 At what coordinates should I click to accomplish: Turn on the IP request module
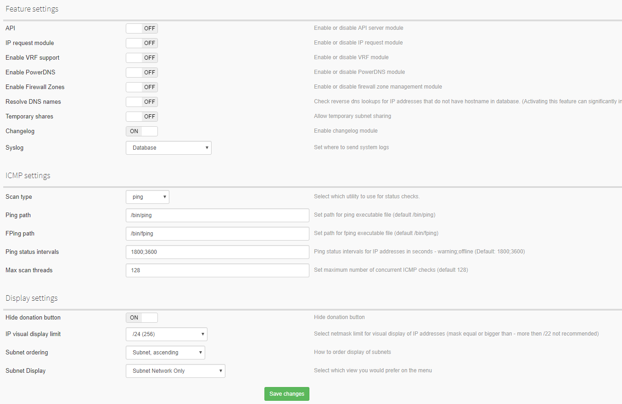(141, 43)
